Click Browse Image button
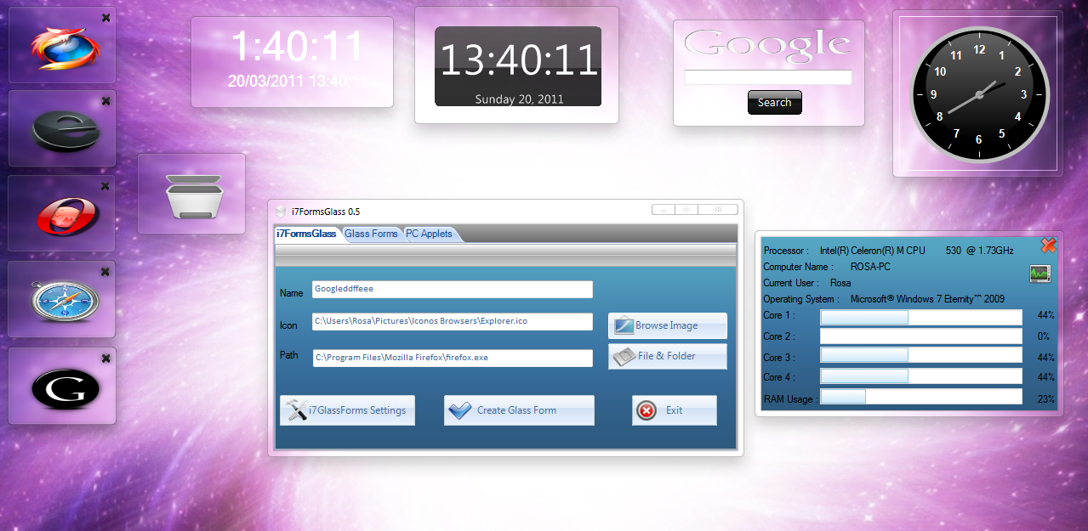 click(x=668, y=325)
